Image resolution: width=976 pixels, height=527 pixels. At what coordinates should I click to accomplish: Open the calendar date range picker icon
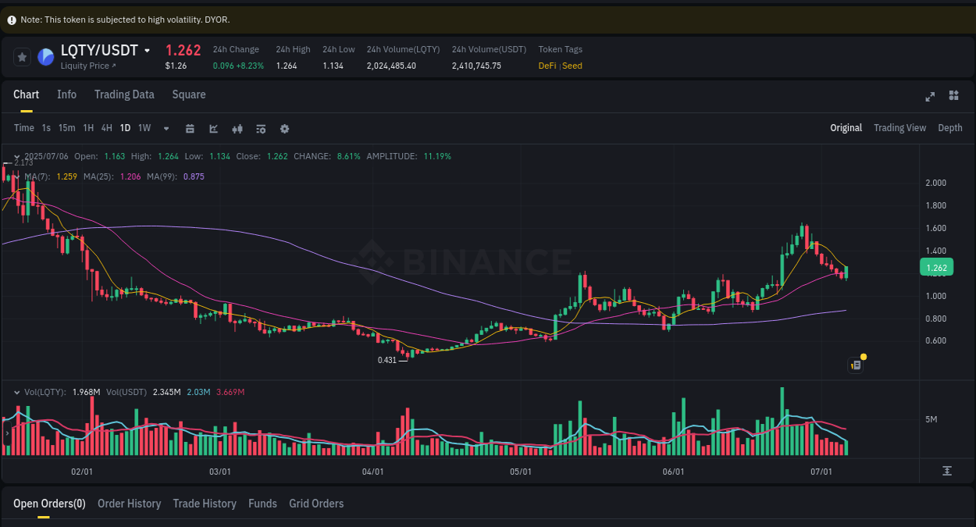(x=190, y=128)
